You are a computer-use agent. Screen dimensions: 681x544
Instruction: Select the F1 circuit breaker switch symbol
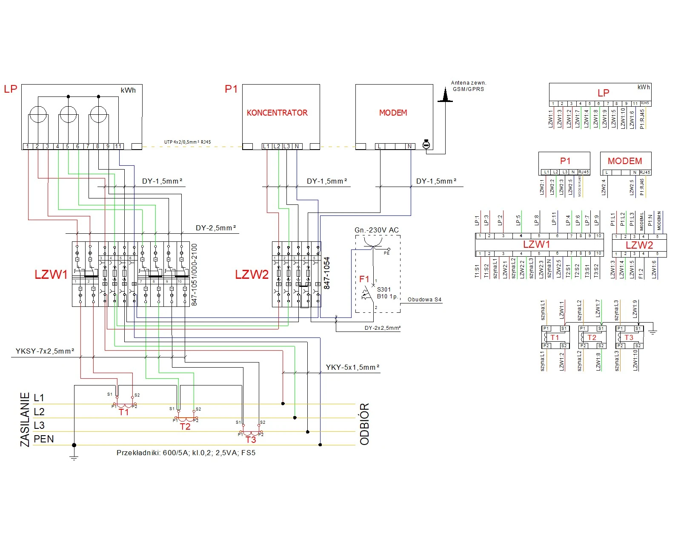click(366, 293)
